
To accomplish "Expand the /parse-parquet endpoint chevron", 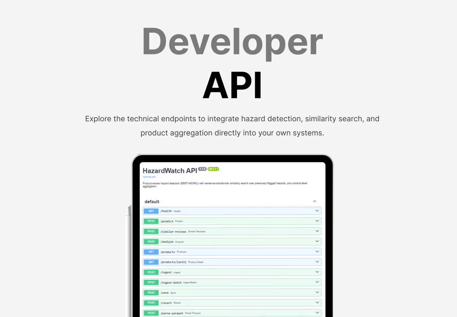I will [317, 313].
